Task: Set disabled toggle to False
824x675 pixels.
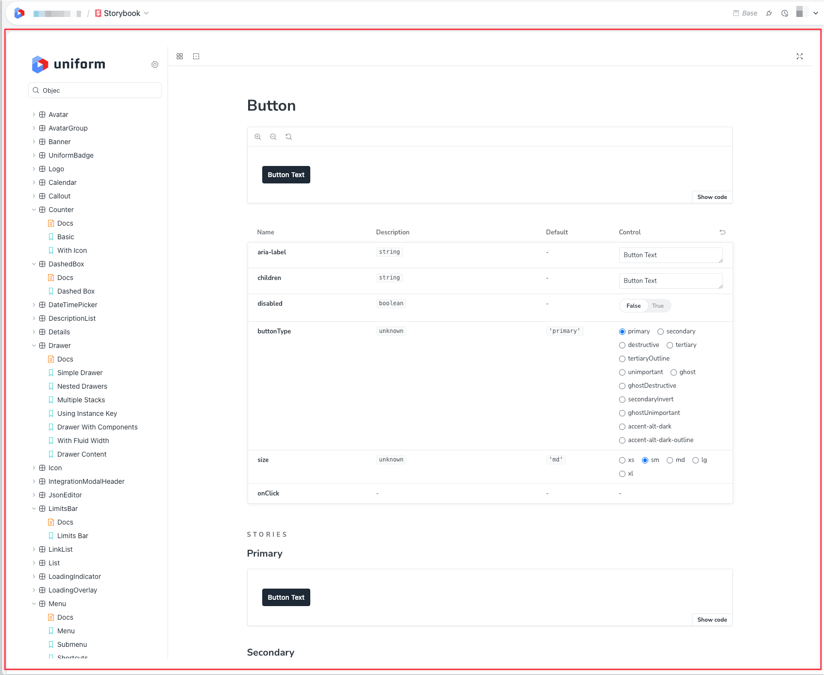Action: [634, 306]
